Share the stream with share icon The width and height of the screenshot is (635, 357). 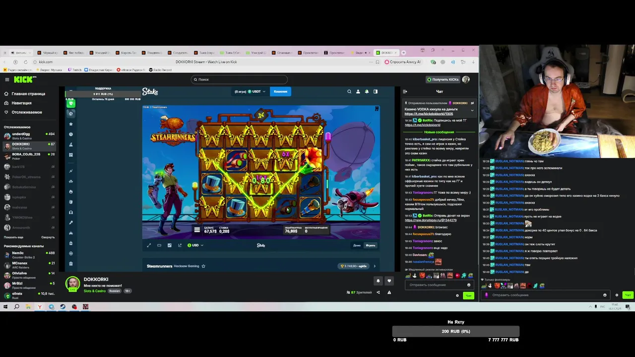(x=378, y=293)
